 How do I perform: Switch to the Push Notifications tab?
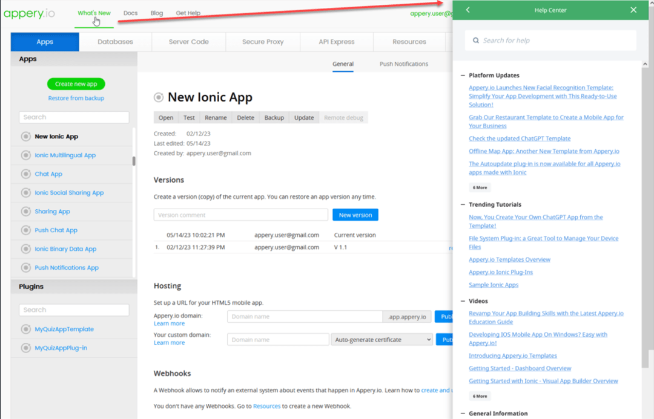pyautogui.click(x=405, y=63)
